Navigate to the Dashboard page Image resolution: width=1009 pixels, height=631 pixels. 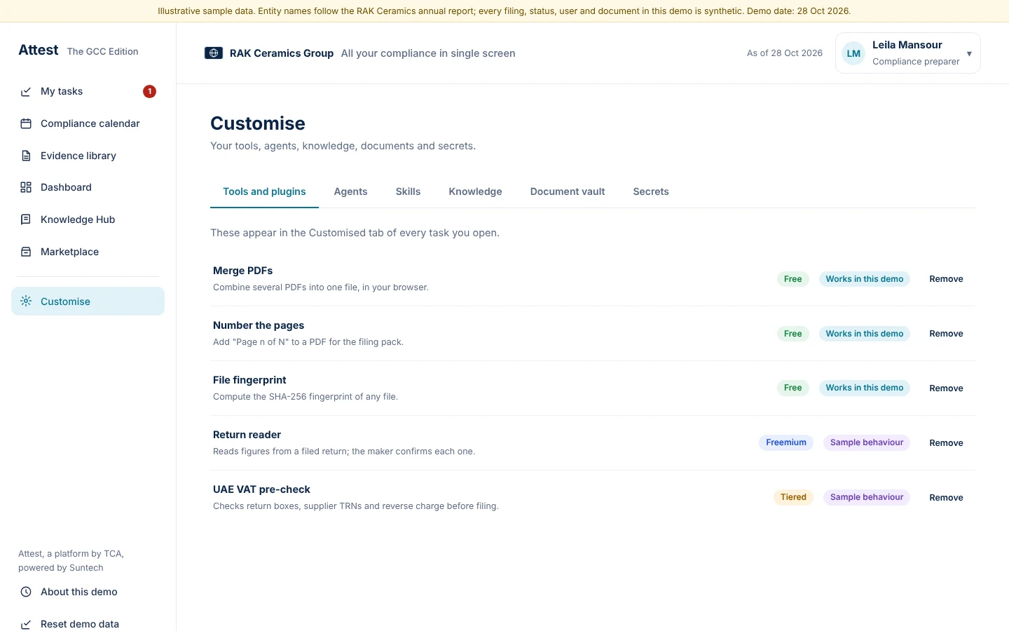coord(88,187)
